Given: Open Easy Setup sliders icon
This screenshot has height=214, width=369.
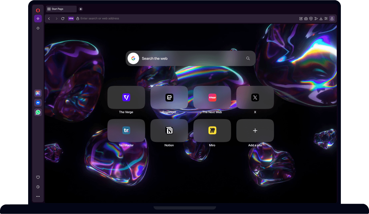Looking at the screenshot, I should pos(326,18).
